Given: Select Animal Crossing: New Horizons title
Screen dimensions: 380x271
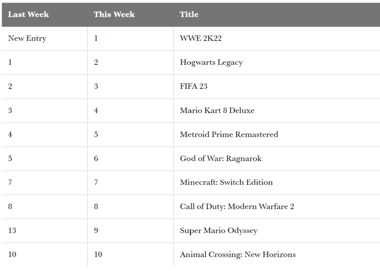Looking at the screenshot, I should click(238, 254).
